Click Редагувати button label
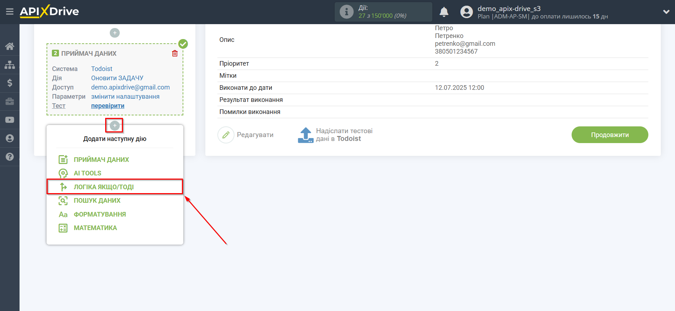Screen dimensions: 675x311 tap(255, 135)
